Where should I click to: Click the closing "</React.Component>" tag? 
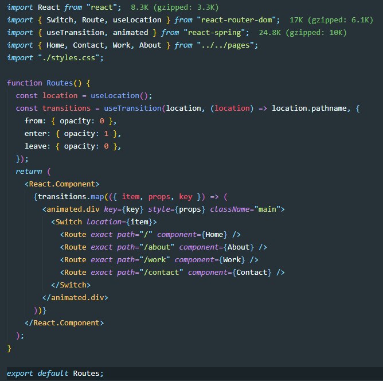[x=64, y=323]
